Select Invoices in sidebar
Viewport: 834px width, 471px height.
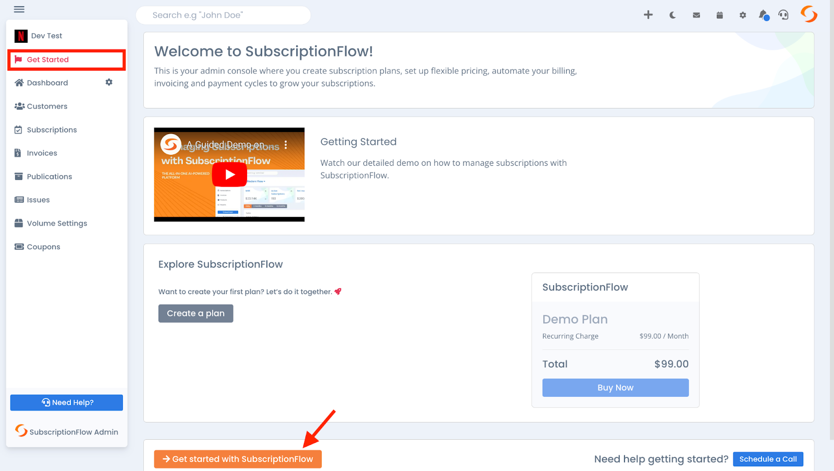pos(67,153)
